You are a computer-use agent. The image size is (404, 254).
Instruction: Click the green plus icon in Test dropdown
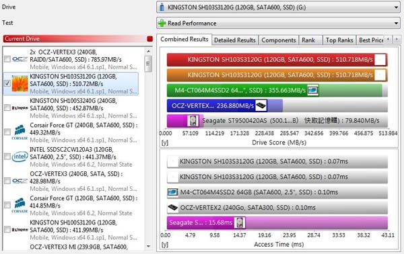[x=162, y=23]
